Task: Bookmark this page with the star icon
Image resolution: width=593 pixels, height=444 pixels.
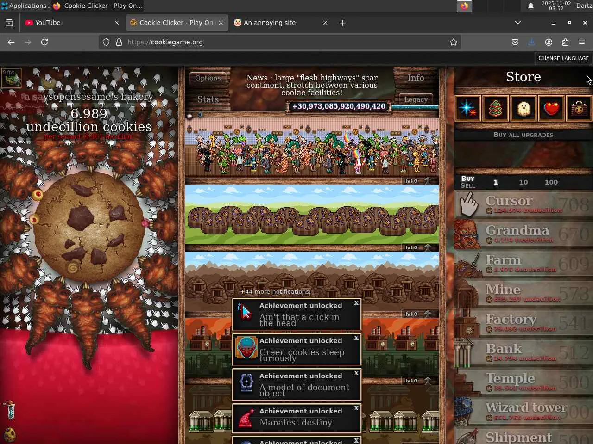Action: [x=454, y=42]
